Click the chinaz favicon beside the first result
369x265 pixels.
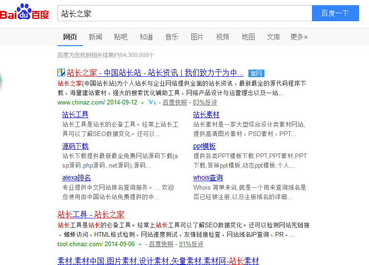(61, 72)
